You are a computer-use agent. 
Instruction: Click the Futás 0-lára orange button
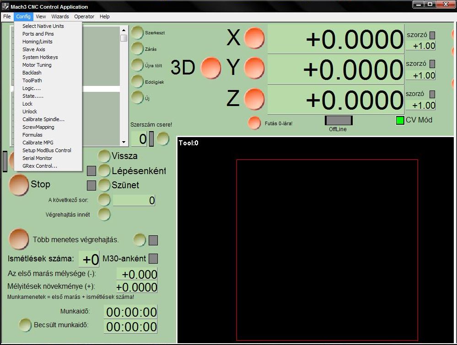click(x=254, y=123)
